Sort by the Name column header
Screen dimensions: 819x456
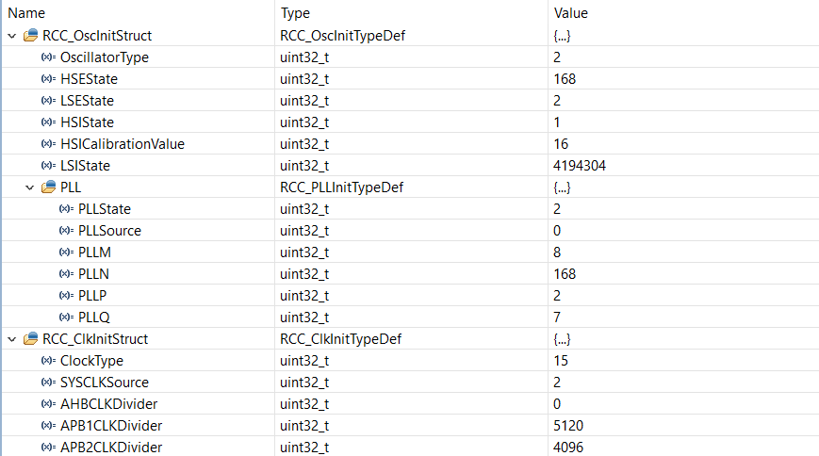tap(26, 13)
